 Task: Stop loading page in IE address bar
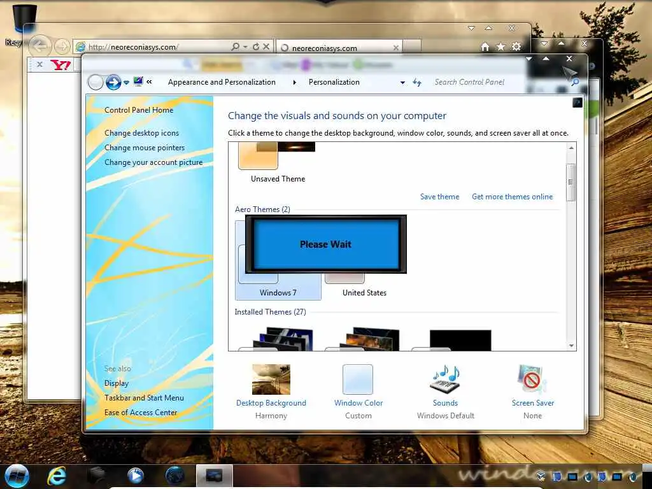click(267, 46)
